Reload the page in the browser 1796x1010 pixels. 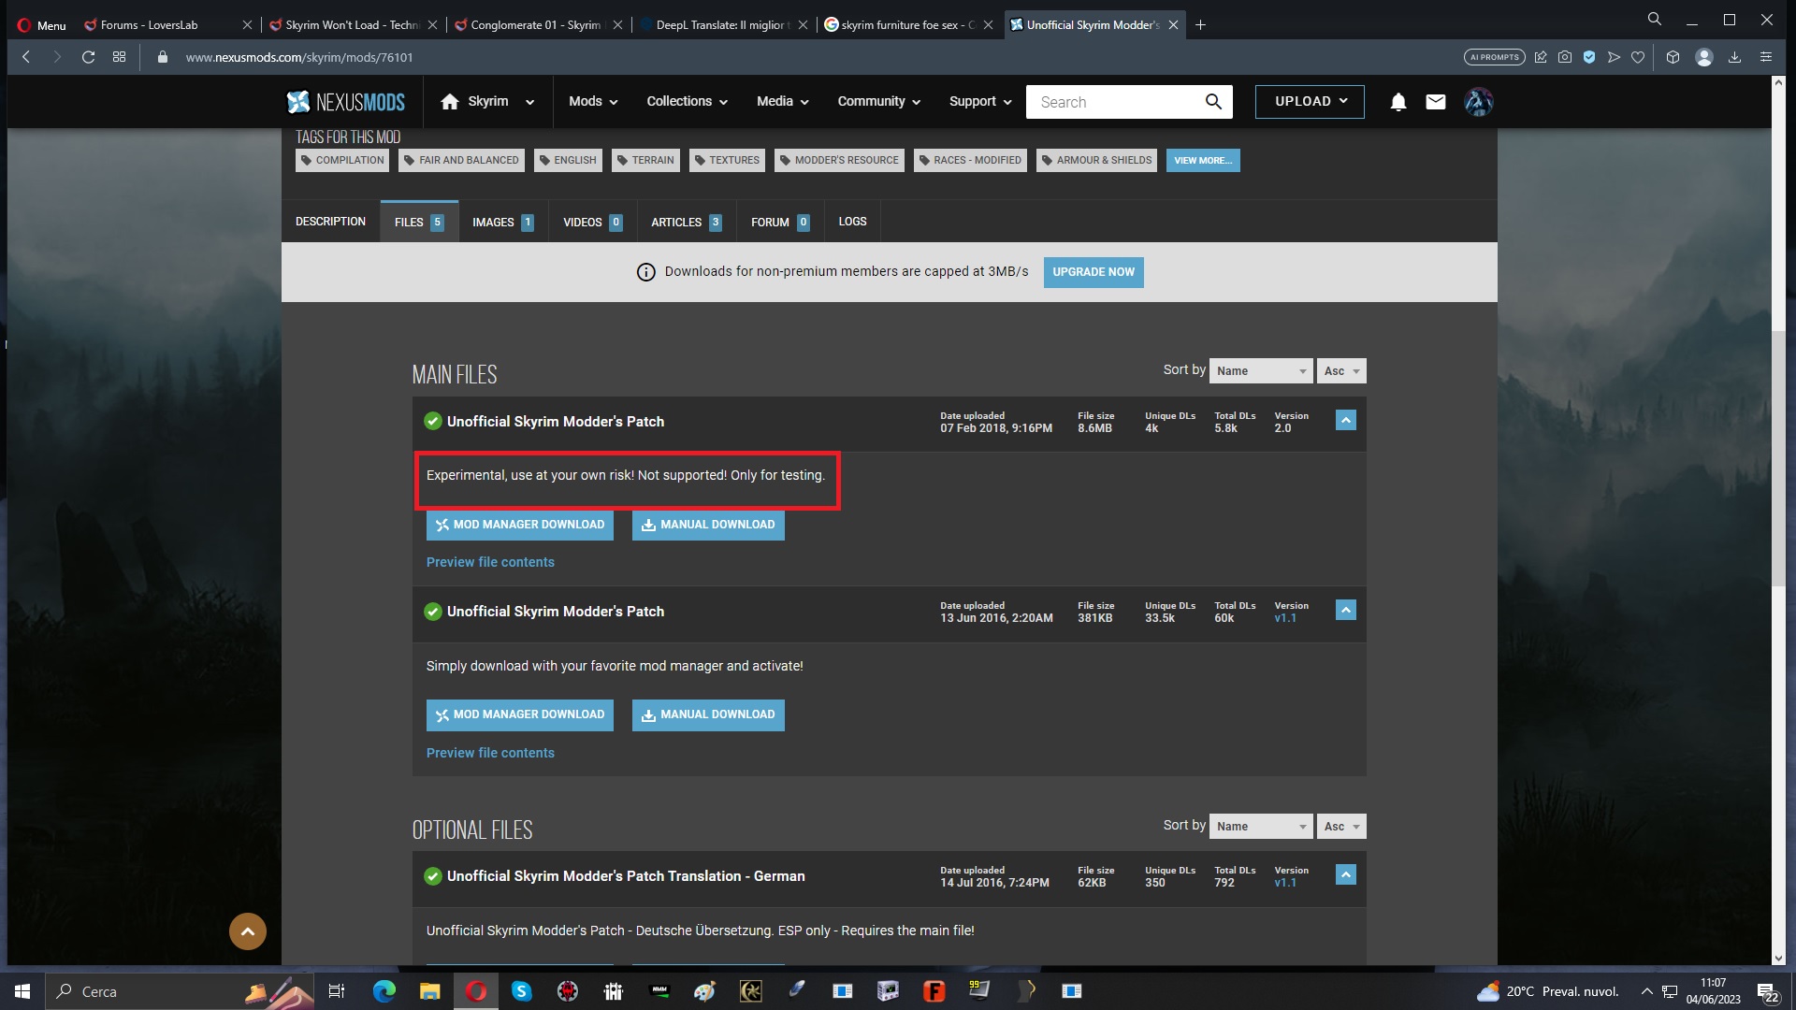pyautogui.click(x=88, y=57)
